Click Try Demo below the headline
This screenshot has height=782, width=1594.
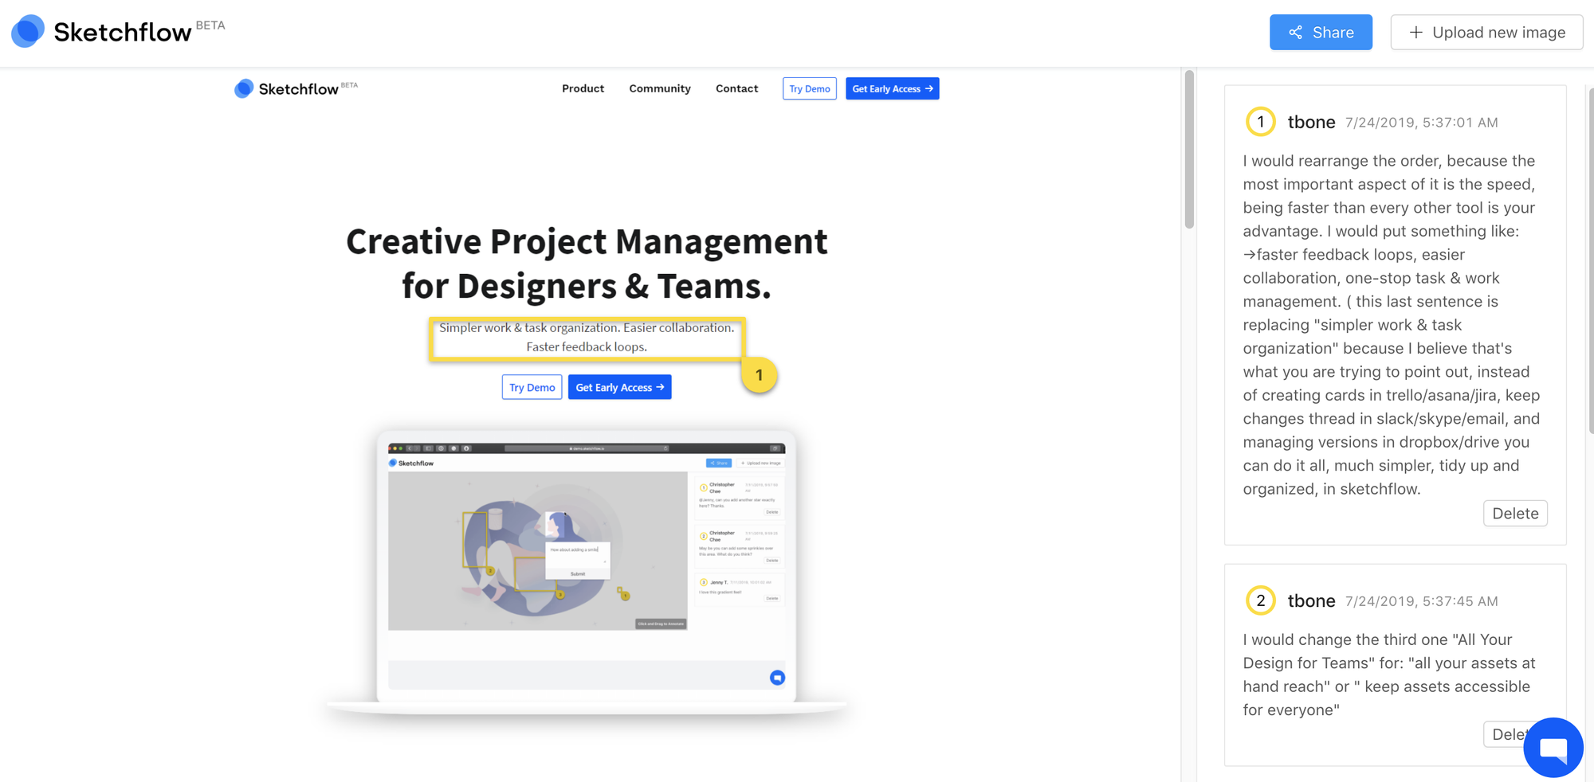pos(532,387)
